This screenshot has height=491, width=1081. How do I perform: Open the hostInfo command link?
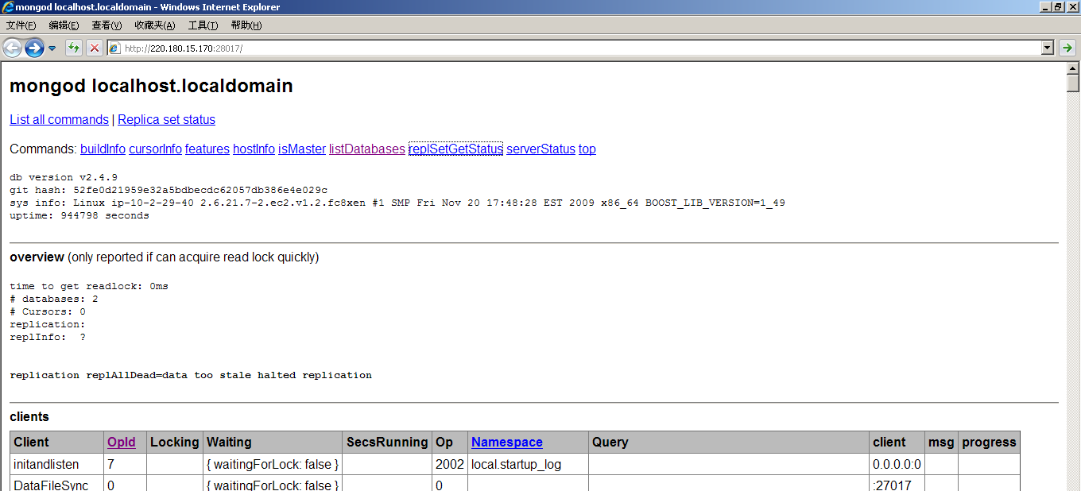coord(254,149)
